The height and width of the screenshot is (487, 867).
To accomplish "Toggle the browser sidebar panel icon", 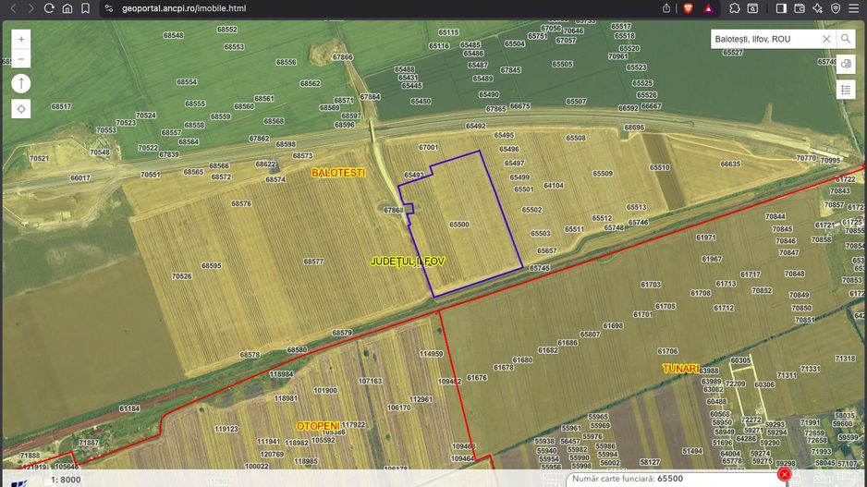I will [x=781, y=8].
